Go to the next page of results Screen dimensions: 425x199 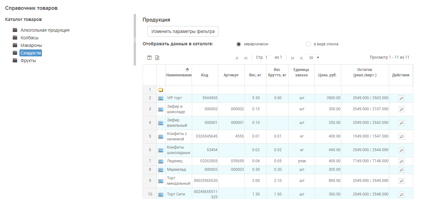pos(293,58)
